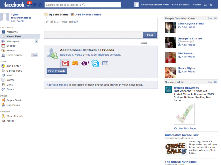221x165 pixels.
Task: Click the Links sidebar icon
Action: click(x=3, y=84)
